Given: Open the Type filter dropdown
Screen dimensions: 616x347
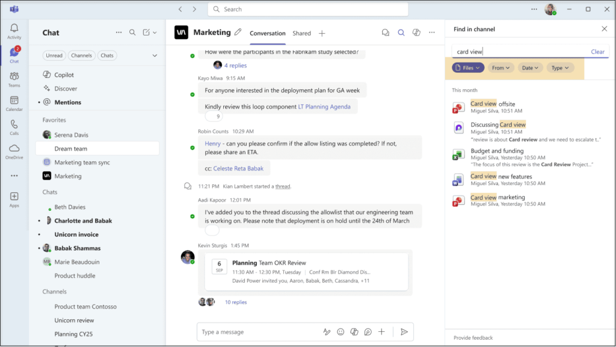Looking at the screenshot, I should pyautogui.click(x=560, y=67).
